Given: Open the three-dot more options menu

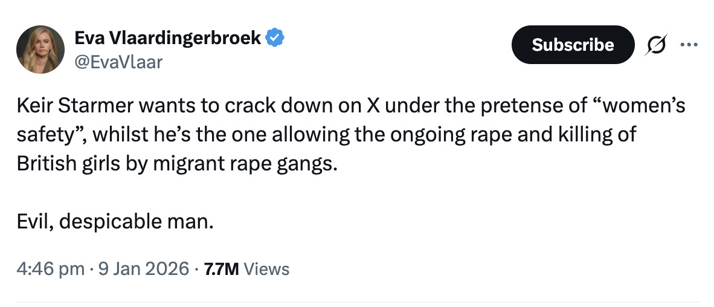Looking at the screenshot, I should (x=688, y=45).
